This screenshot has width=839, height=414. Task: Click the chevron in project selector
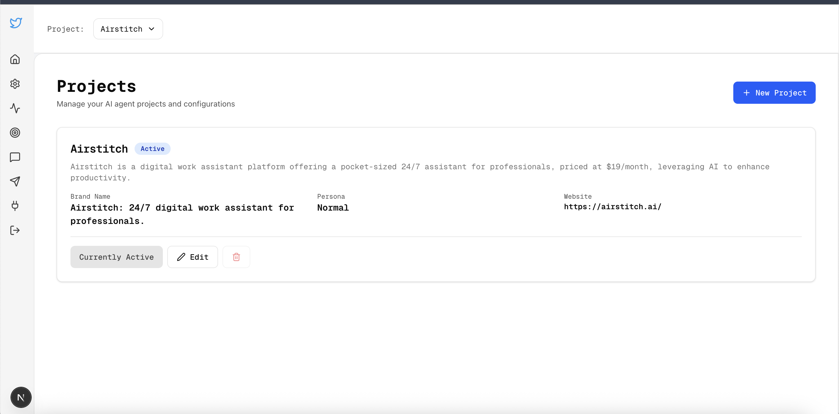(x=151, y=29)
